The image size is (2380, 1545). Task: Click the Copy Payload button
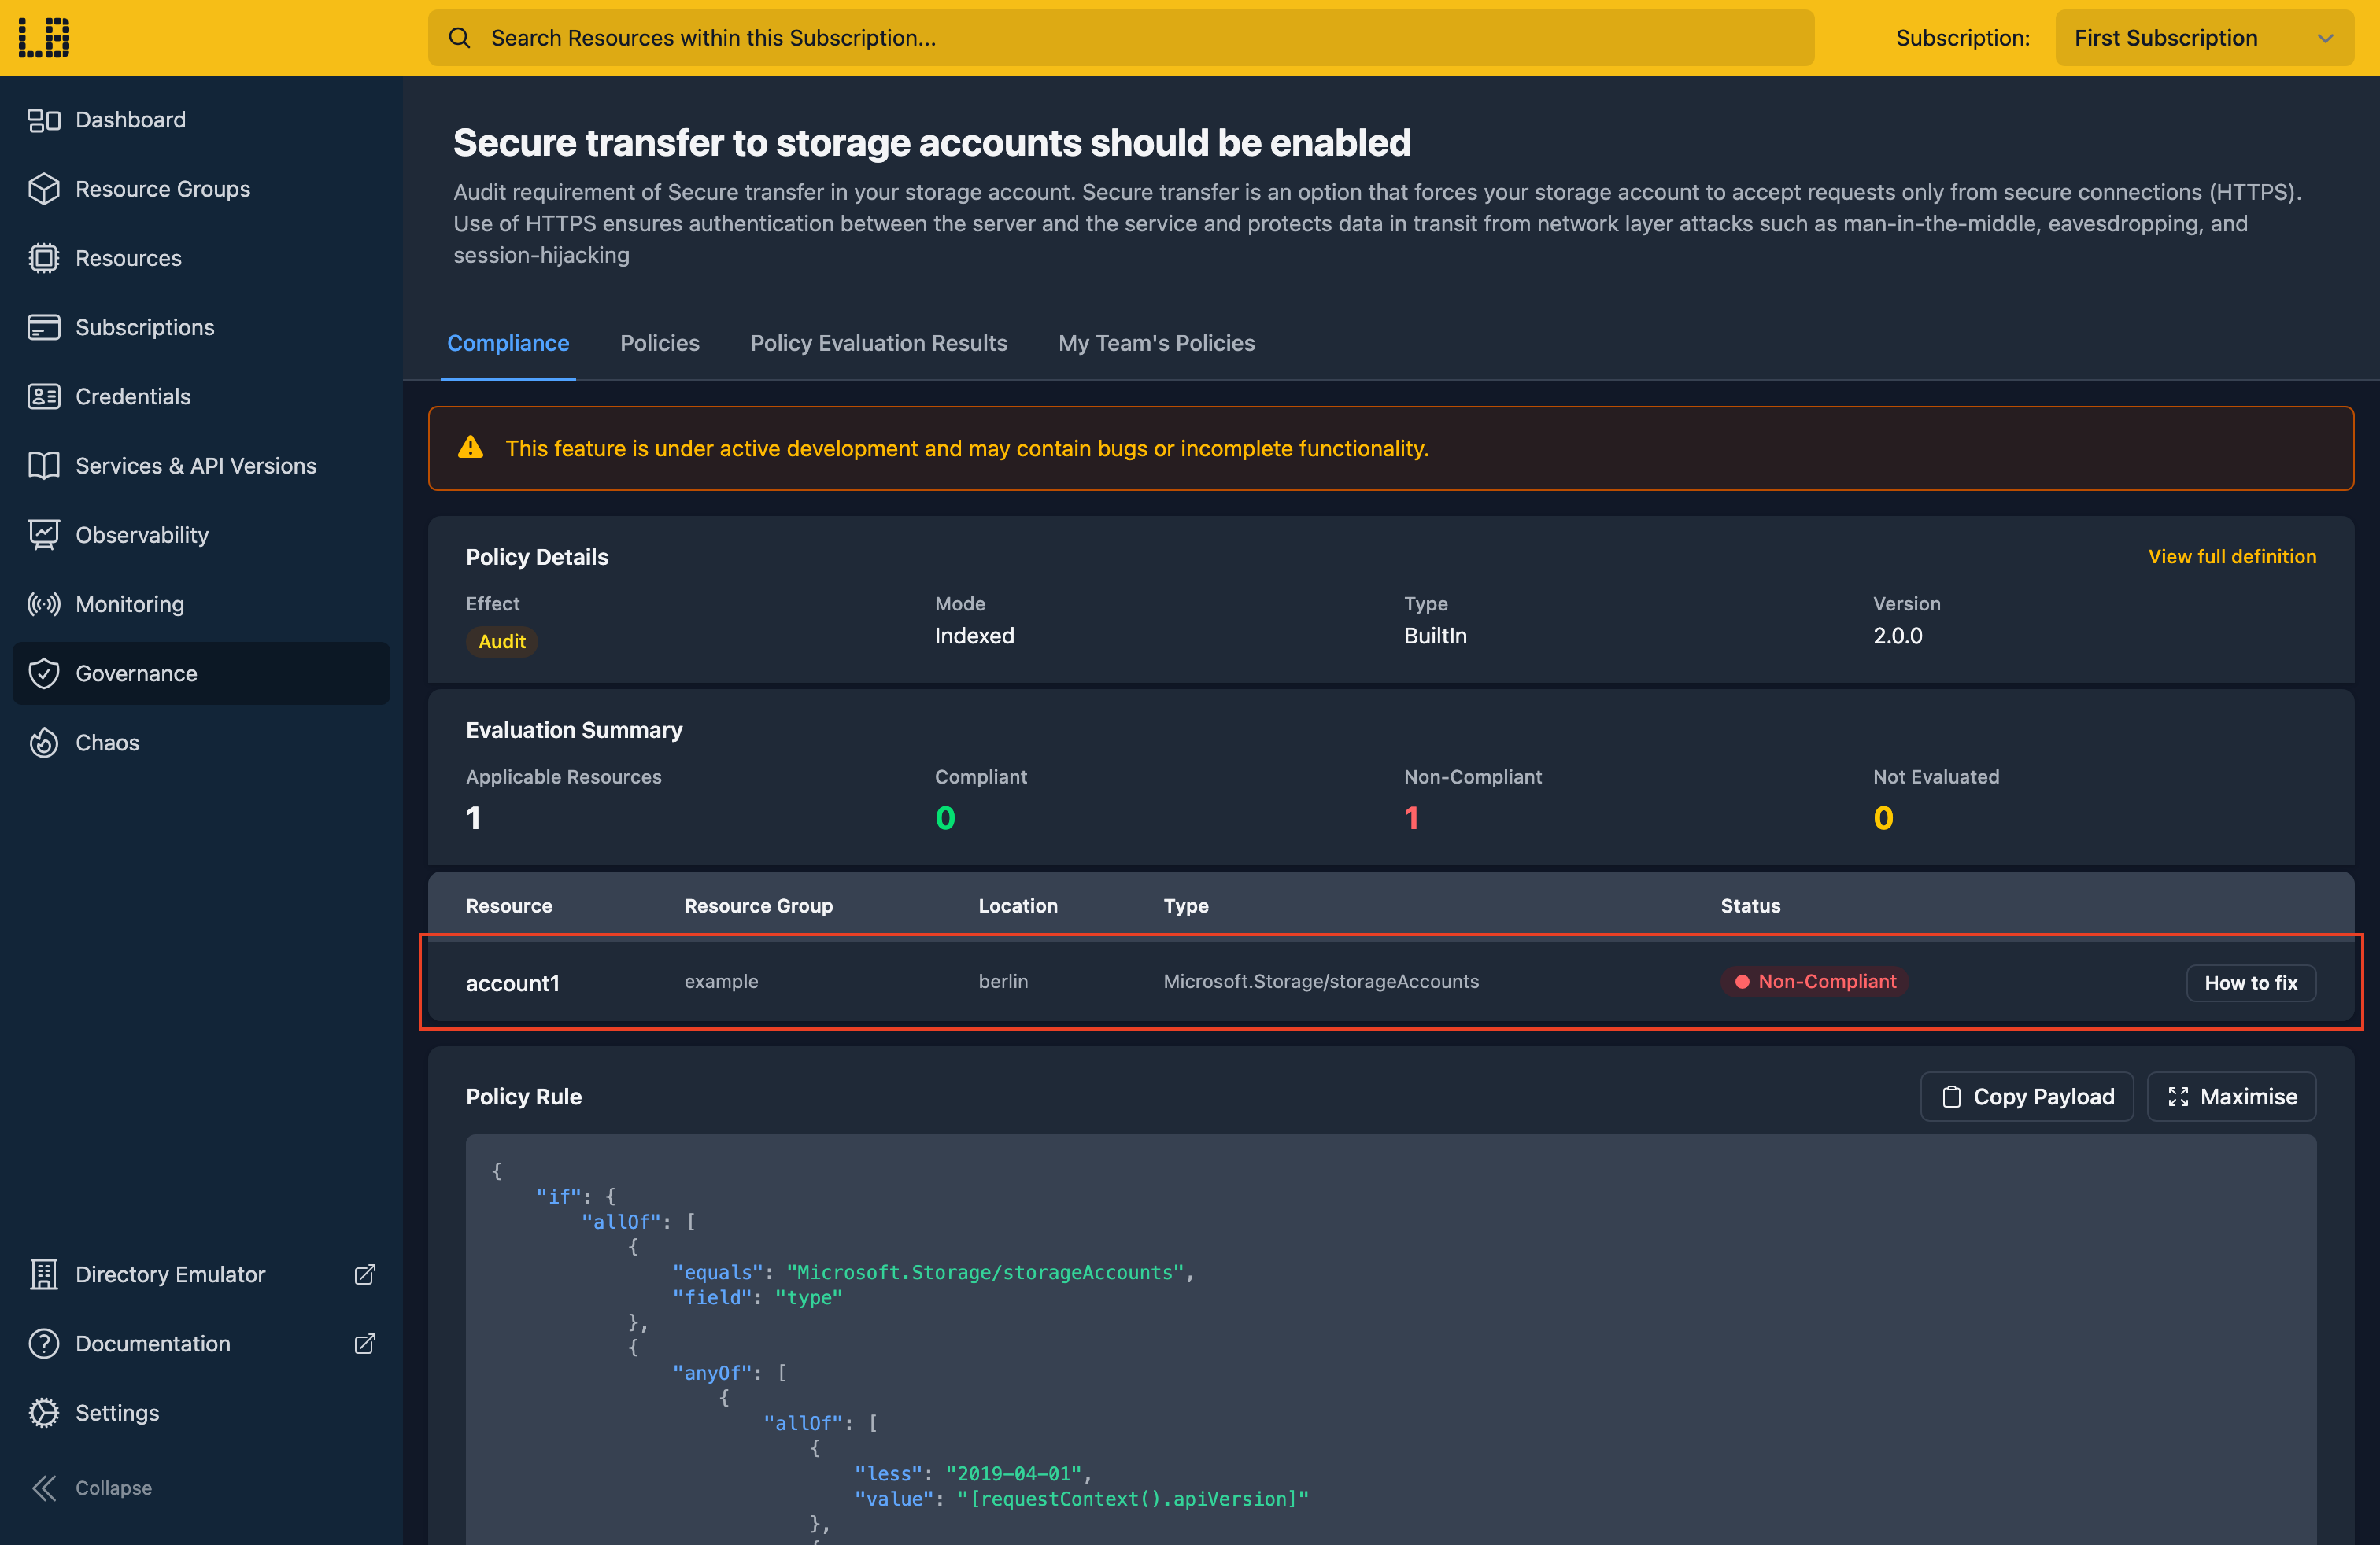point(2027,1097)
